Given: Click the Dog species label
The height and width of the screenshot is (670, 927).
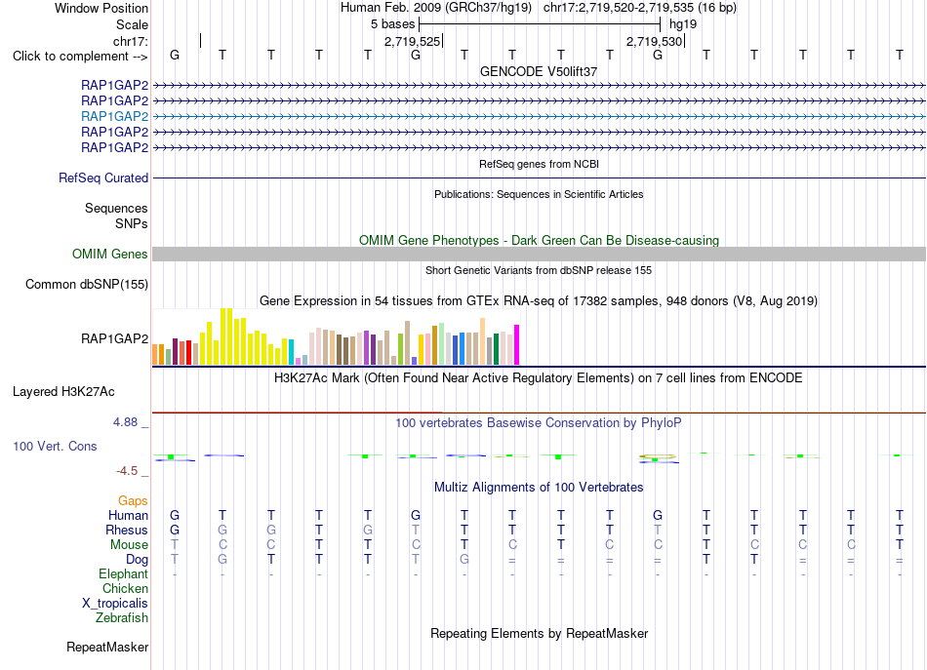Looking at the screenshot, I should [x=137, y=560].
